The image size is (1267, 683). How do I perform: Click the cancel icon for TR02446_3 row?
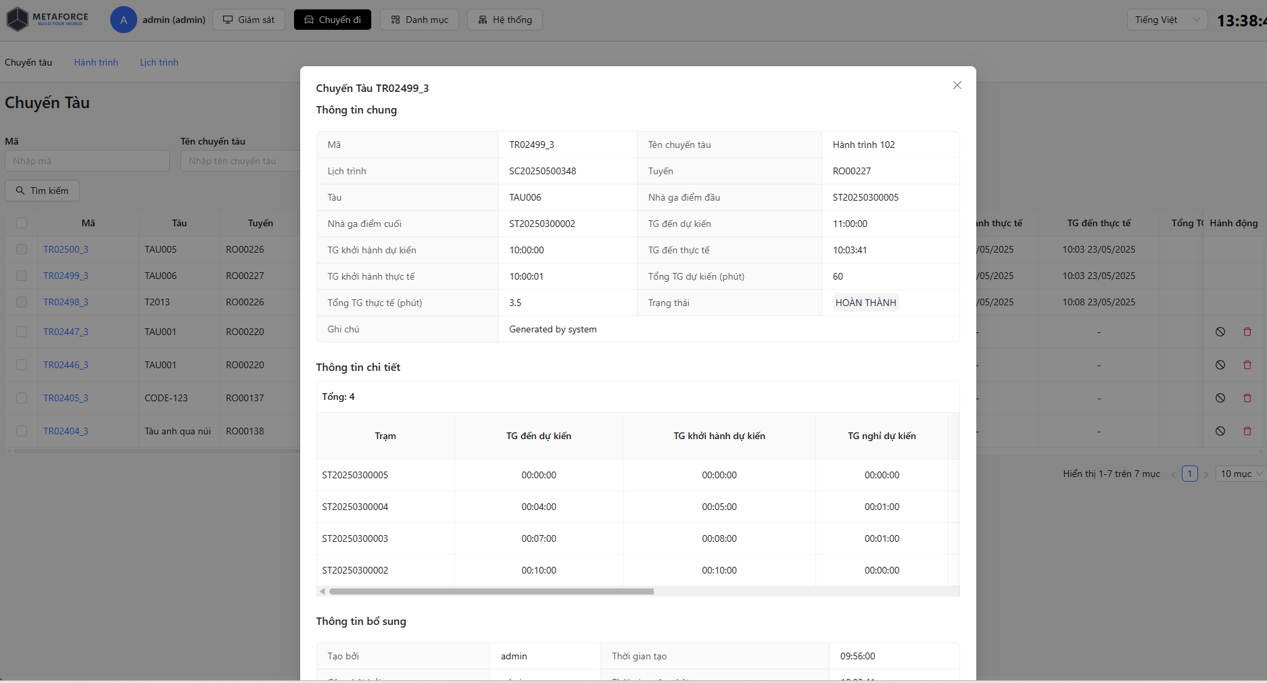[x=1220, y=365]
